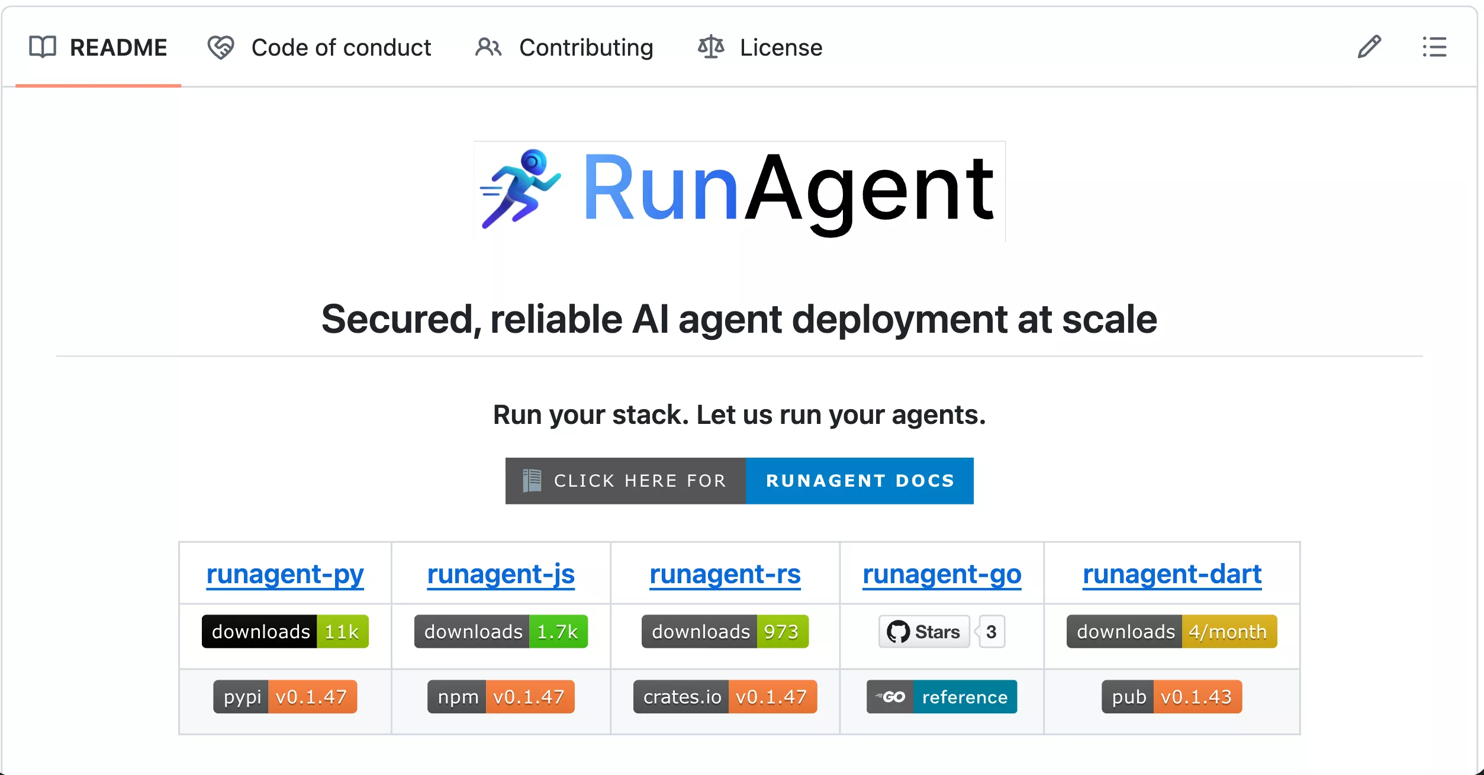This screenshot has height=775, width=1484.
Task: Click the book icon on CLICK HERE FOR badge
Action: click(533, 481)
